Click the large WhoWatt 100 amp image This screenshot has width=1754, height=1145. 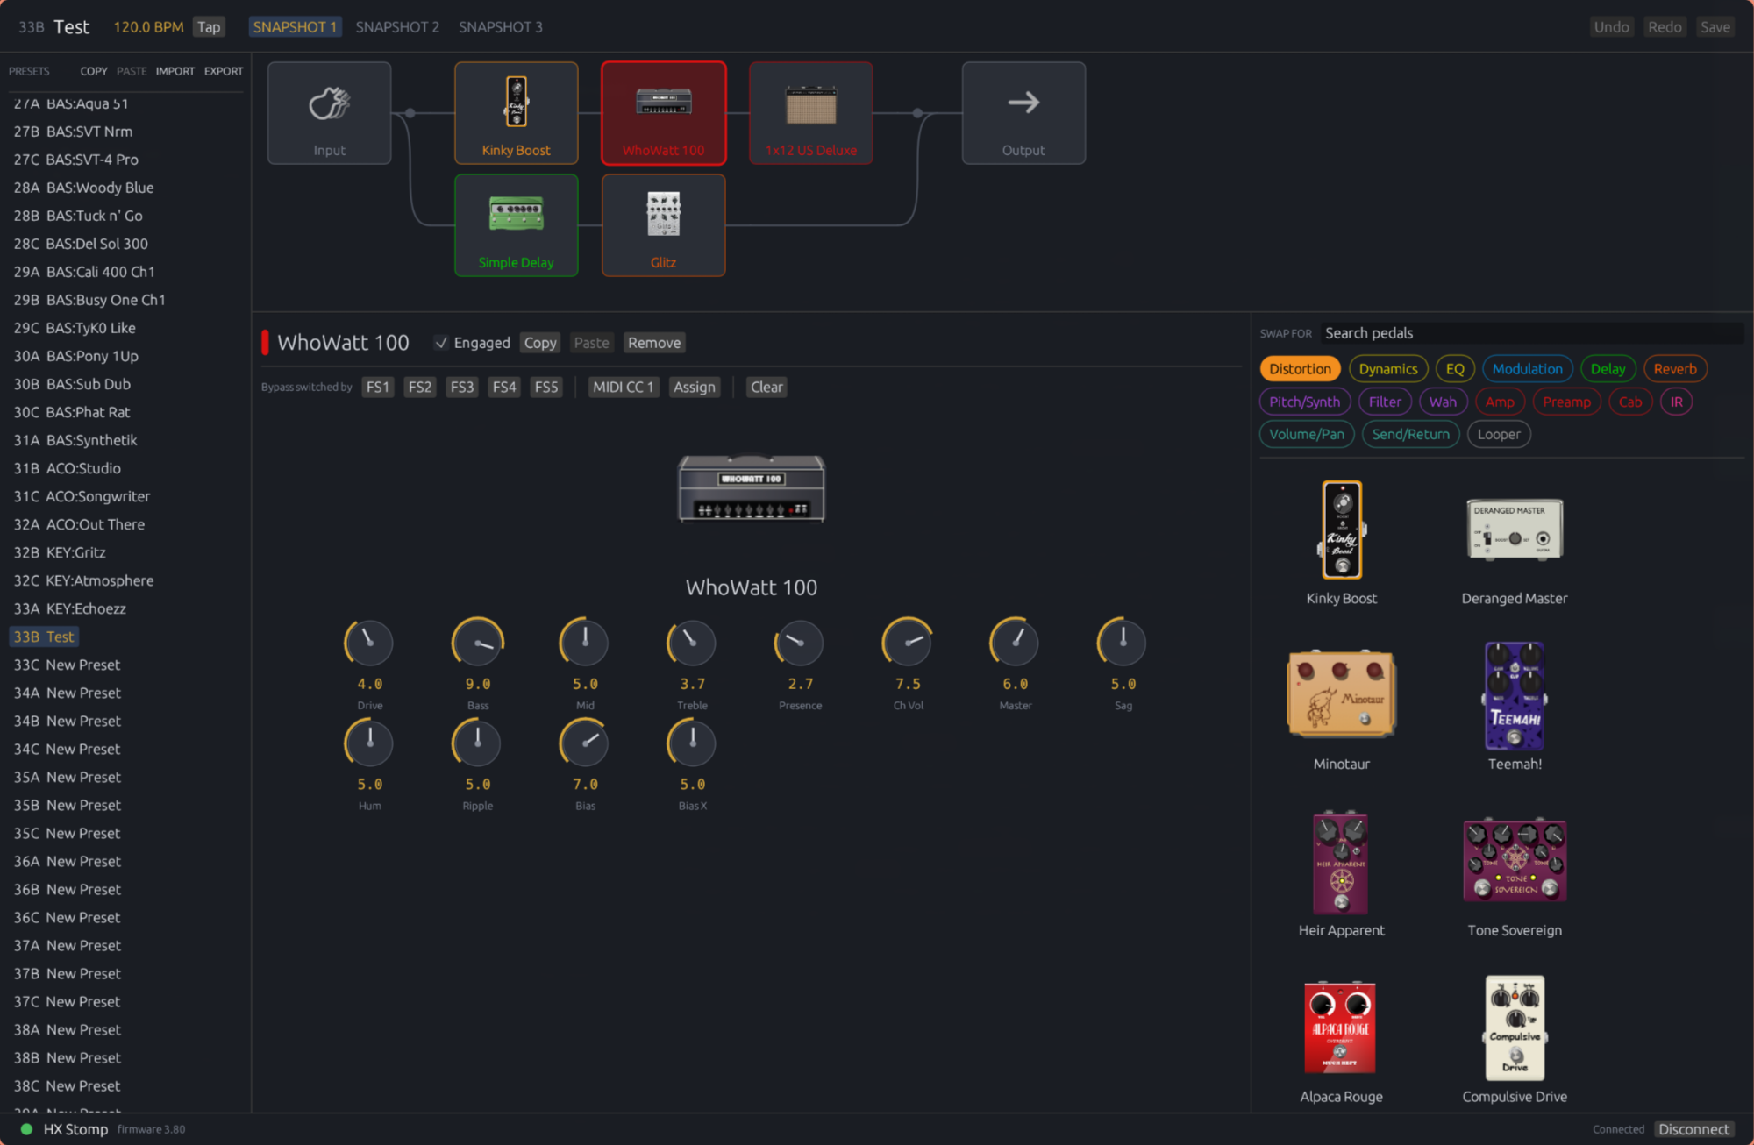click(x=752, y=488)
